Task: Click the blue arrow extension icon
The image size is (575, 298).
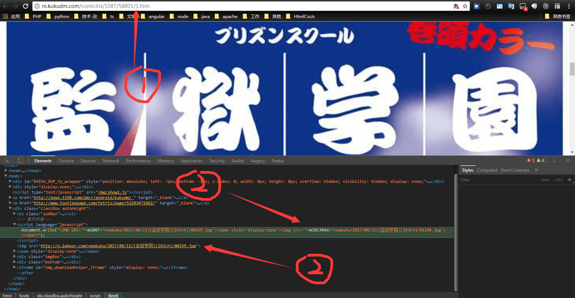Action: (x=477, y=6)
